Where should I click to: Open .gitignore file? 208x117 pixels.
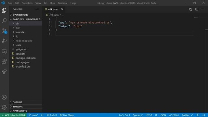click(x=26, y=49)
